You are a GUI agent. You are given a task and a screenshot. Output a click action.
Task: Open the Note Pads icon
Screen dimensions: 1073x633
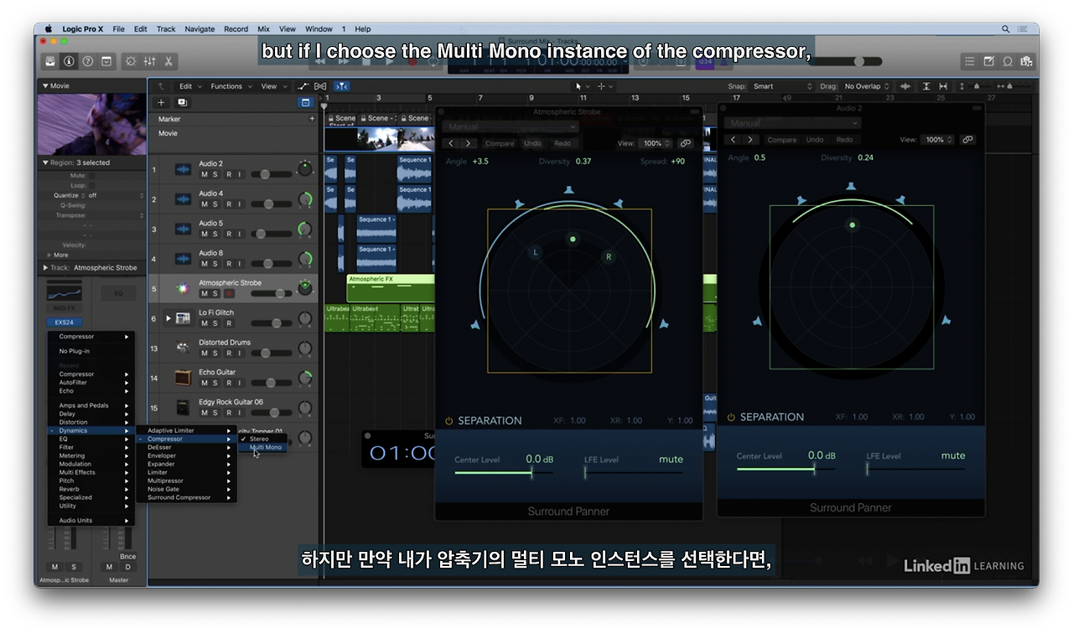coord(988,61)
